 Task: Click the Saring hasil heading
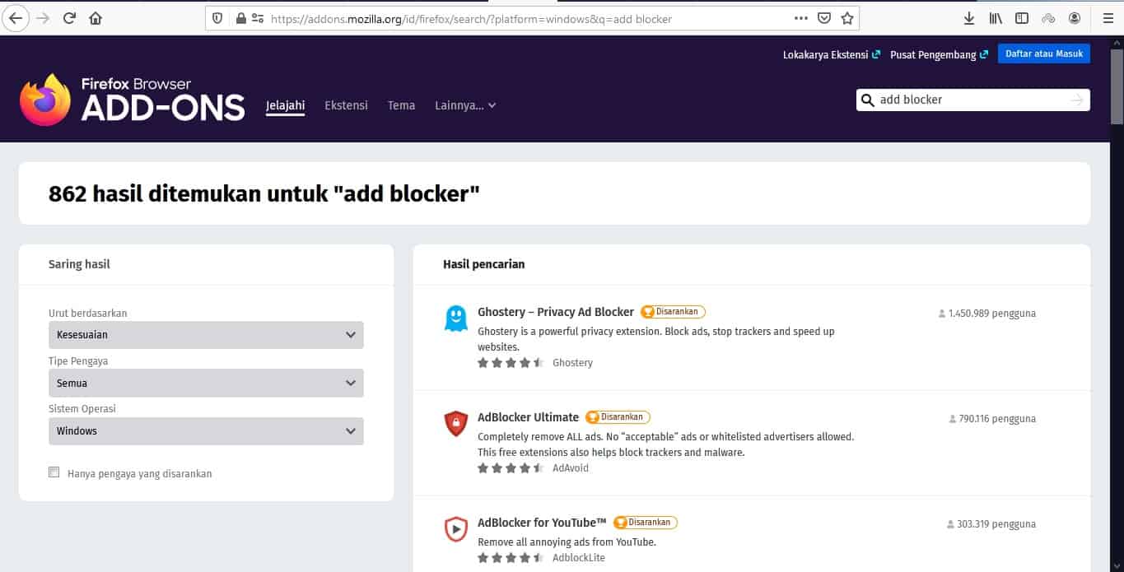tap(79, 264)
